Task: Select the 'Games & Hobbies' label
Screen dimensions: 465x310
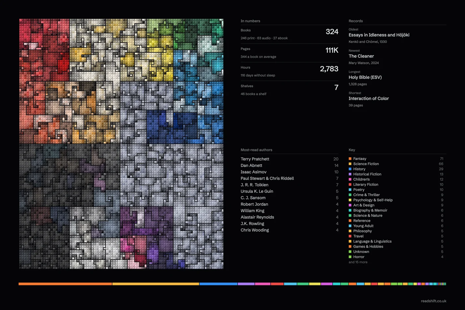Action: click(x=368, y=247)
